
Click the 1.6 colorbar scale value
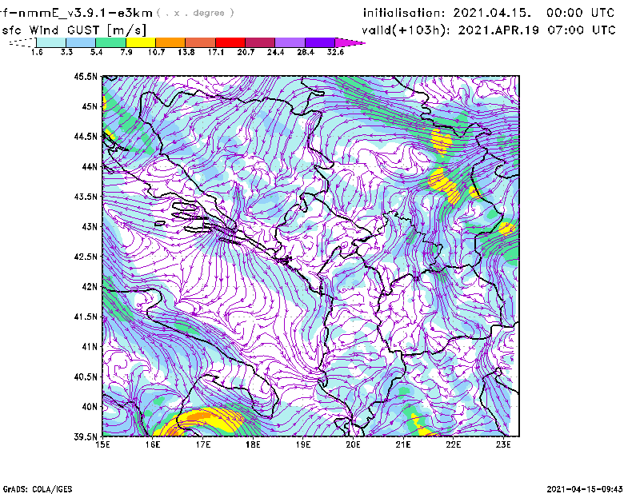click(37, 52)
